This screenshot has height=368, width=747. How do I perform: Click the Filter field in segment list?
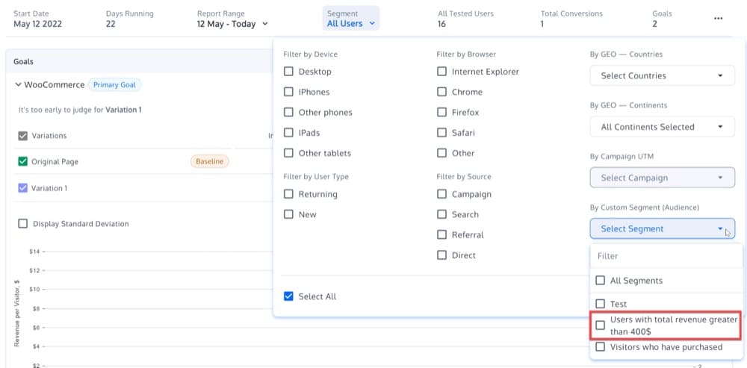coord(665,256)
